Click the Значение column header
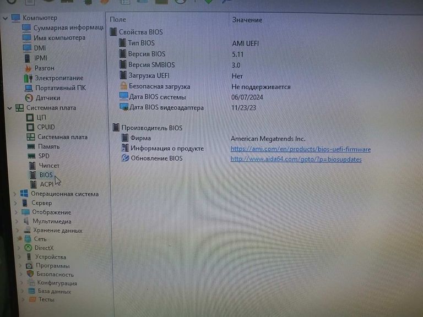The height and width of the screenshot is (317, 423). [247, 20]
